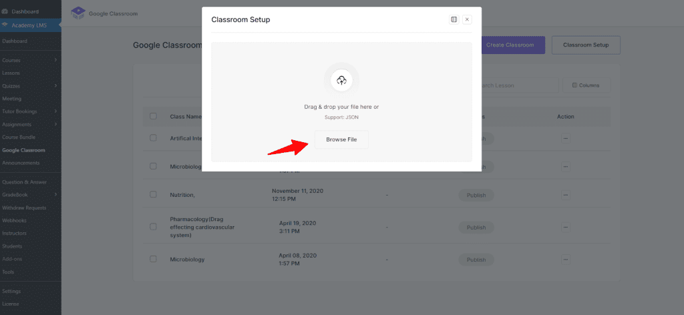Close the Classroom Setup dialog
Image resolution: width=684 pixels, height=315 pixels.
click(x=467, y=19)
